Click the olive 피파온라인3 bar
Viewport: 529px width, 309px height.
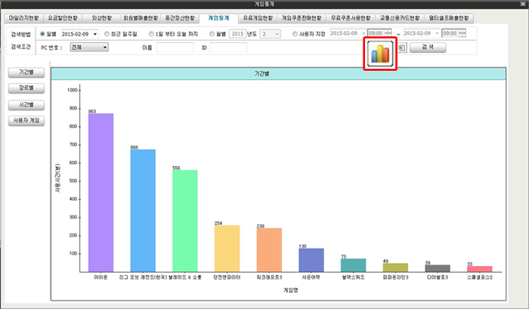[395, 267]
